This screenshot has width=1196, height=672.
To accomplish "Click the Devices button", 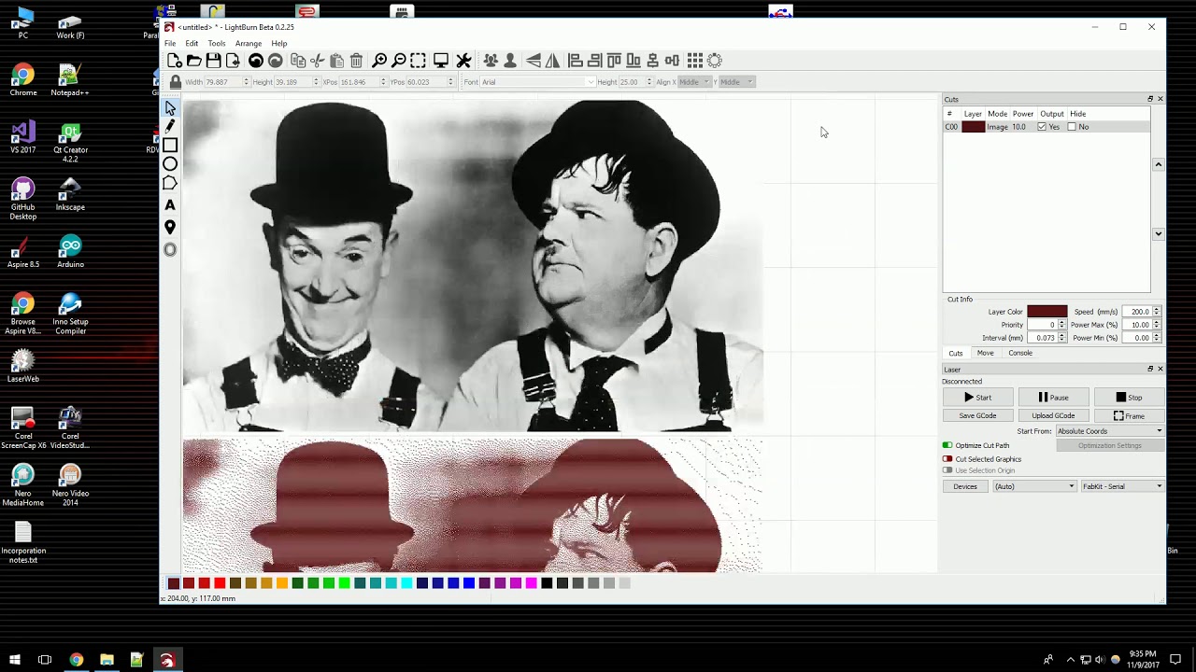I will pos(965,486).
